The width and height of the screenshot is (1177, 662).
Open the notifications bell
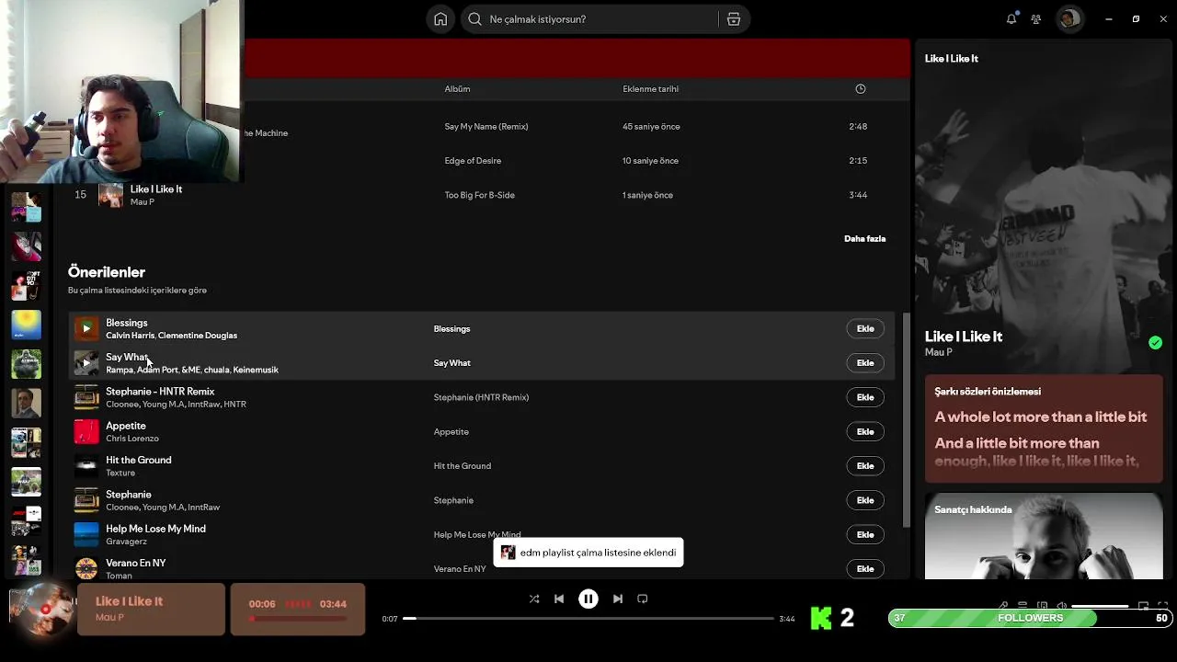coord(1011,18)
